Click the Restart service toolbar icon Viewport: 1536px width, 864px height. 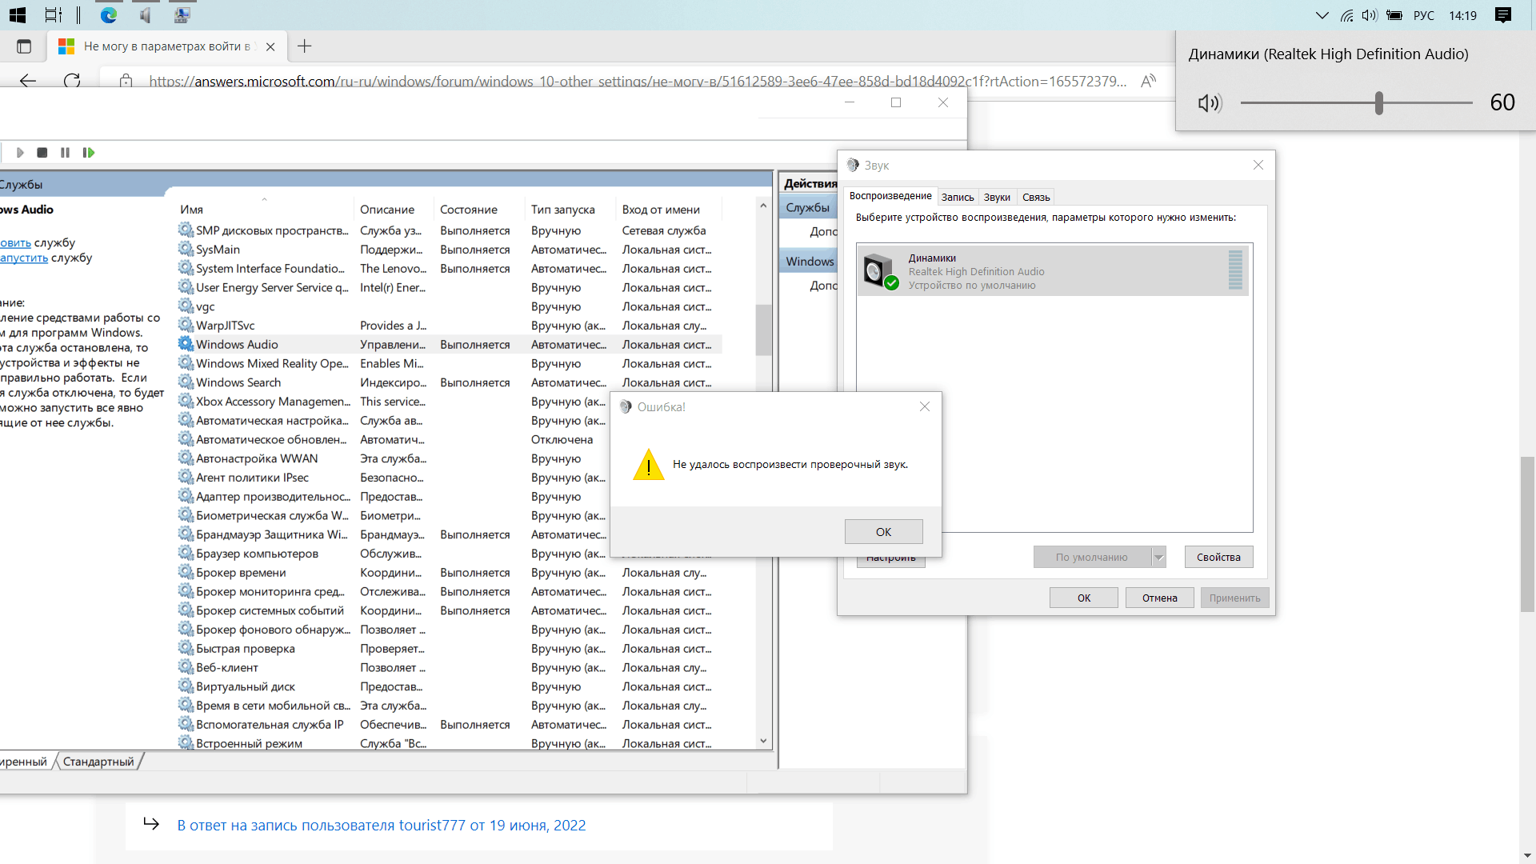coord(89,153)
